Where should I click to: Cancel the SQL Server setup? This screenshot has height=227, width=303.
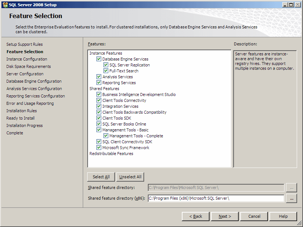pyautogui.click(x=254, y=216)
